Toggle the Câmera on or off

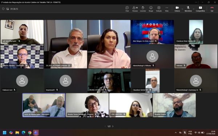point(177,9)
